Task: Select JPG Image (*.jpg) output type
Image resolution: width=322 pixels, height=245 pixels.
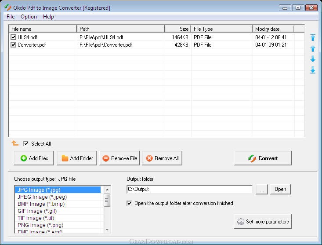Action: click(x=58, y=190)
